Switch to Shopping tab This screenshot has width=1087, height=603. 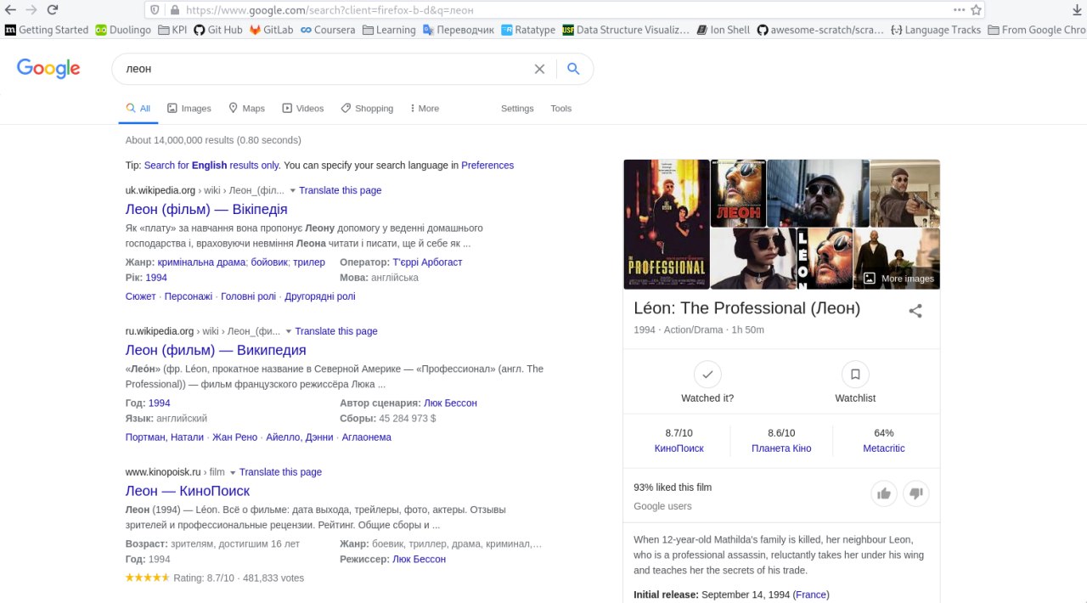click(x=367, y=109)
